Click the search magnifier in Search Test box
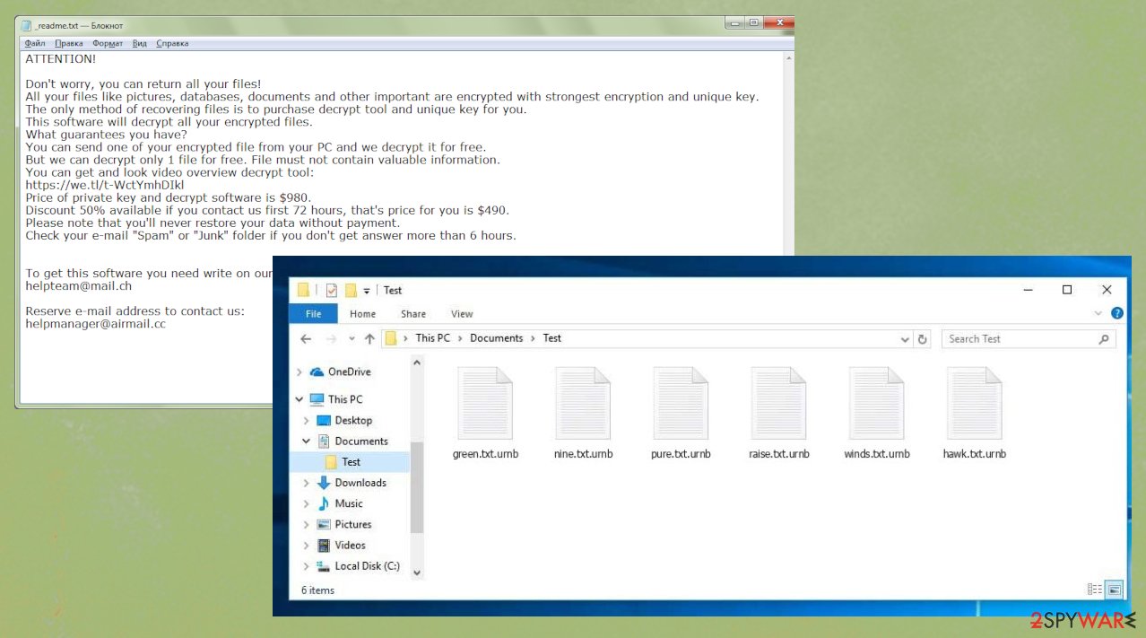Screen dimensions: 1146x638 (x=1104, y=339)
